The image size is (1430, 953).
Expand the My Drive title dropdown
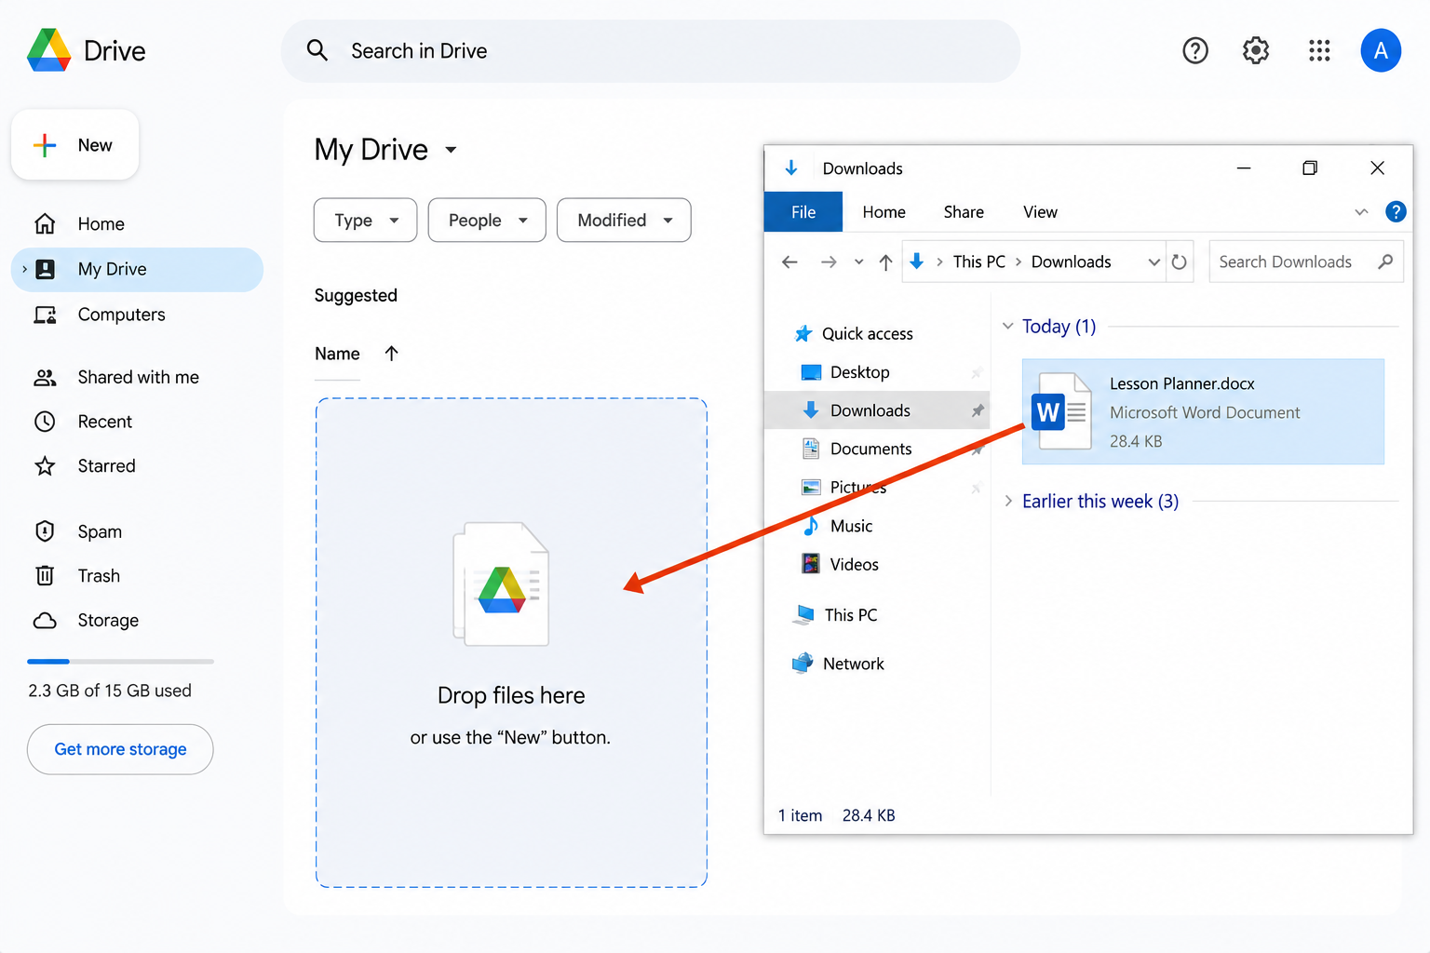(451, 150)
